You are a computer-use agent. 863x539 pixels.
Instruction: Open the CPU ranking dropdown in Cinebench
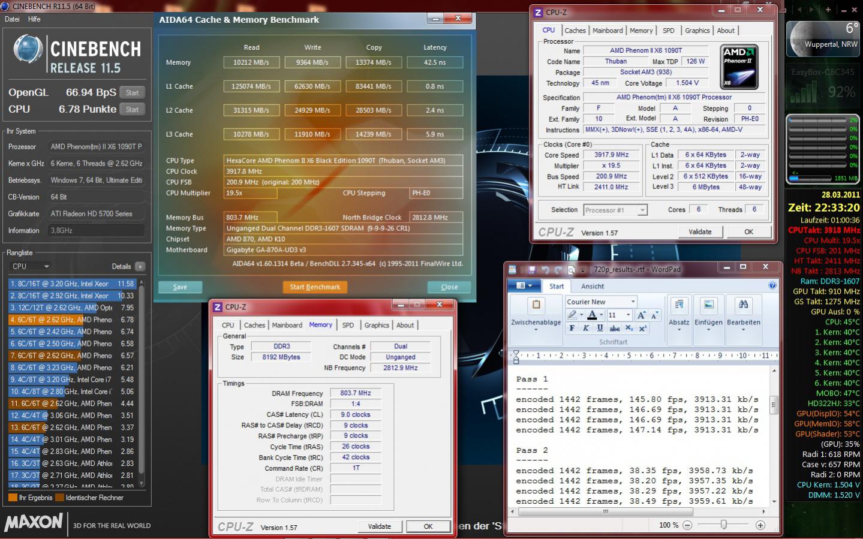pos(31,266)
